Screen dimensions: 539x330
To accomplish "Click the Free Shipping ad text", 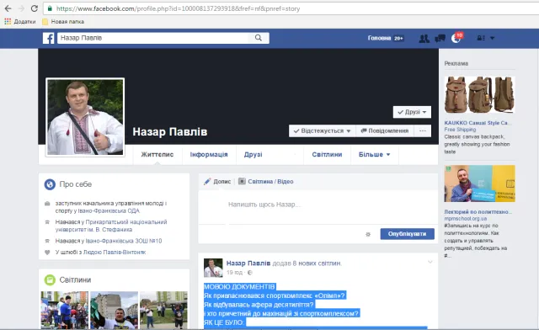I will click(x=460, y=130).
